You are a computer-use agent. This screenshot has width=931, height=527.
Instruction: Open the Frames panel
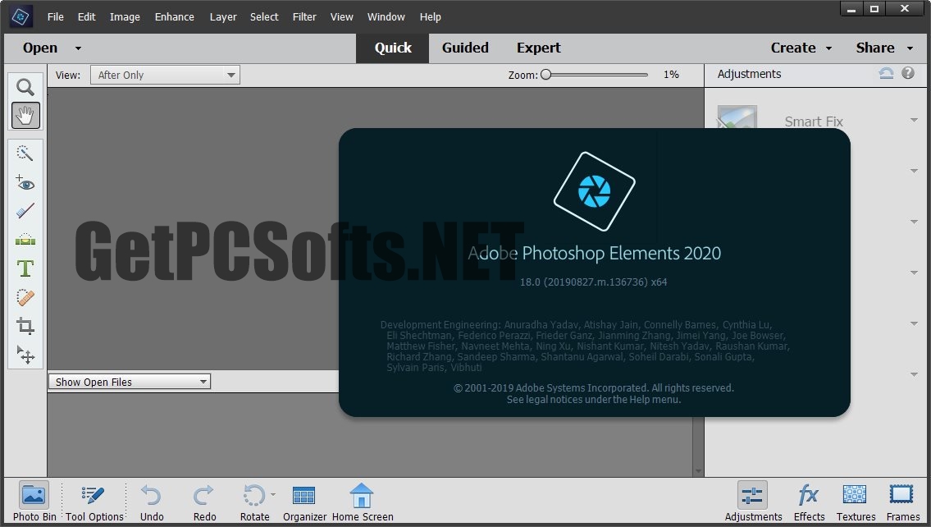click(902, 502)
